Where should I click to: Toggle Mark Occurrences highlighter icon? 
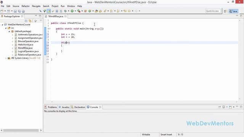click(49, 11)
